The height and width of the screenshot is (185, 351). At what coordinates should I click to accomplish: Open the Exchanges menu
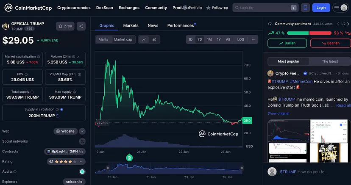pyautogui.click(x=129, y=8)
